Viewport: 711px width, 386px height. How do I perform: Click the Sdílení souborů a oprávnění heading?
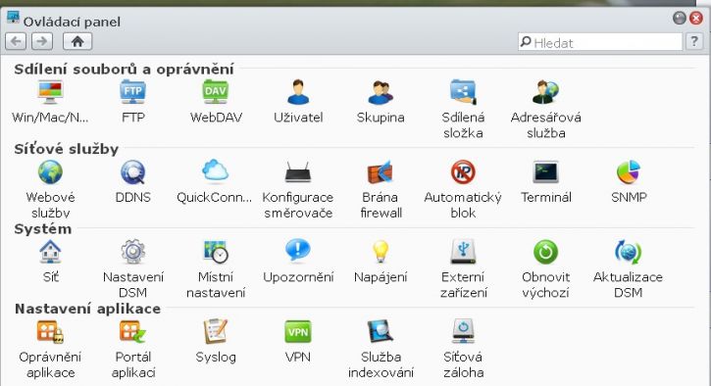124,70
